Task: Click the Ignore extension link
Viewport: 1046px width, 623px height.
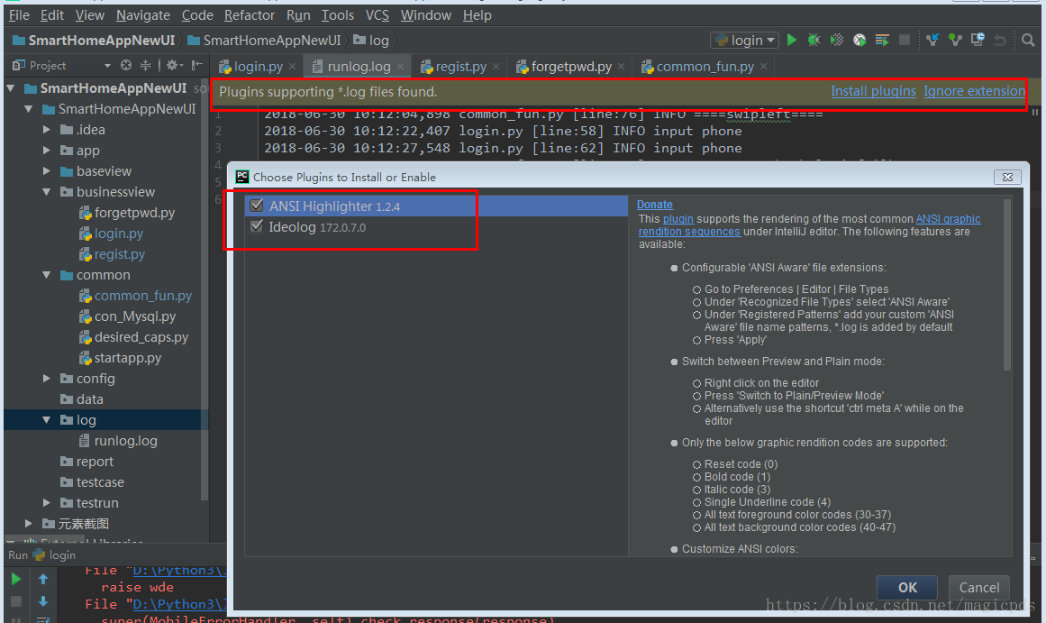Action: pos(974,91)
